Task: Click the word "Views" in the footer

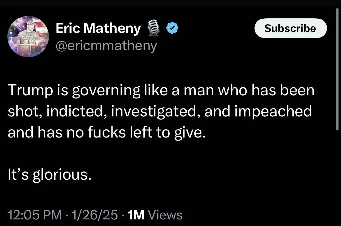Action: (x=165, y=215)
